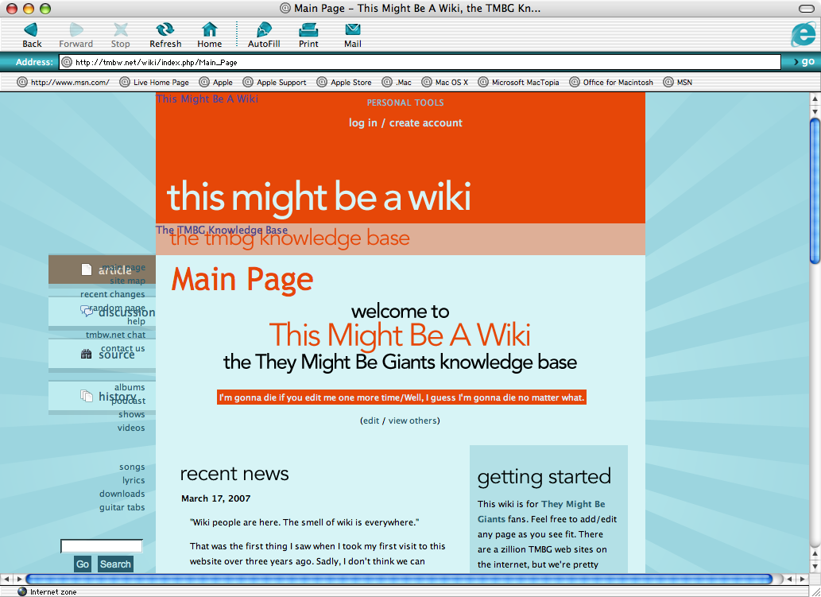Click the 'Main Page' heading
This screenshot has height=597, width=821.
[x=242, y=280]
